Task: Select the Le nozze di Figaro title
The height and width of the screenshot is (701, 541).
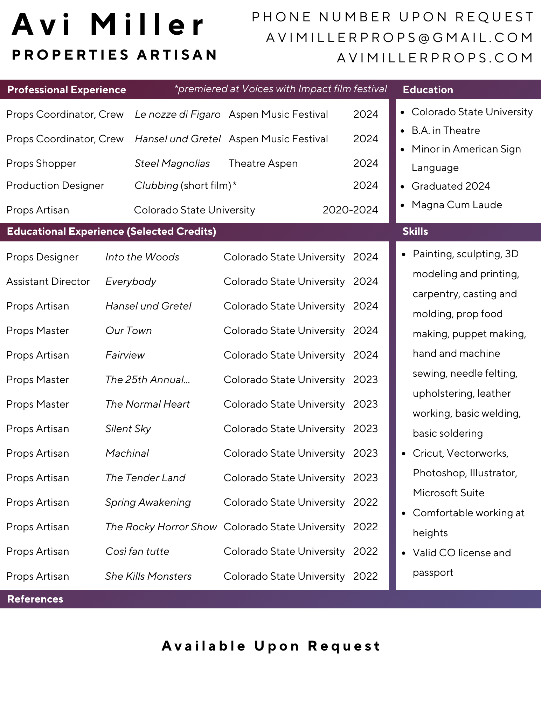Action: [x=178, y=115]
